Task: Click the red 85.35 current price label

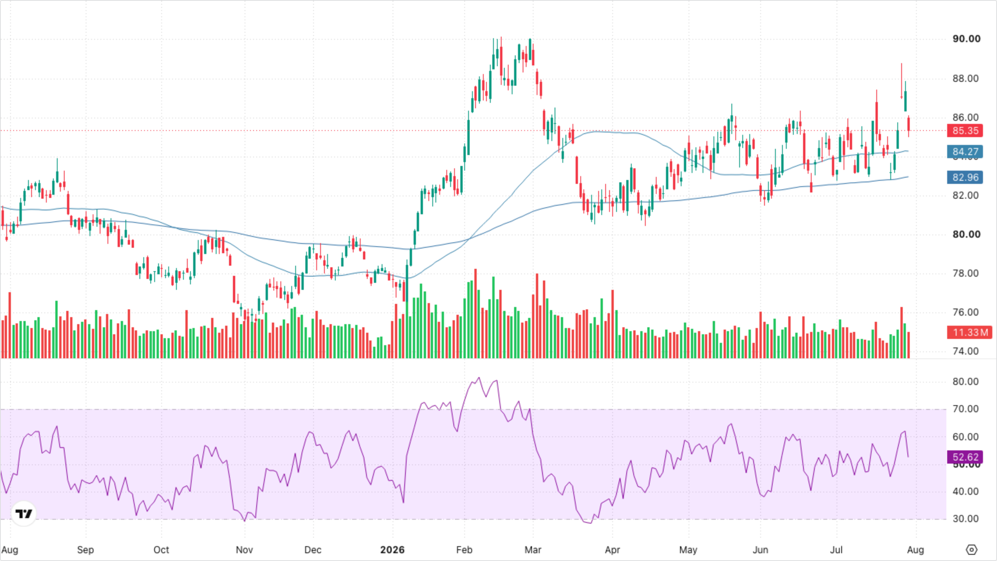Action: click(x=965, y=131)
